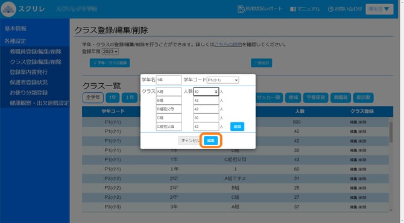Open the お問い合わせ help contact
The height and width of the screenshot is (223, 404).
(x=345, y=9)
